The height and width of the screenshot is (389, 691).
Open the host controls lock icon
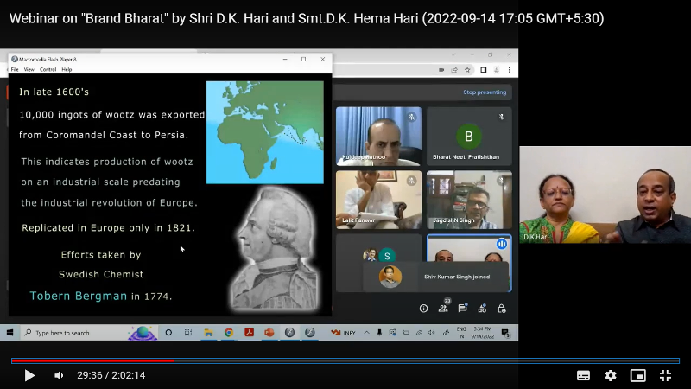502,309
